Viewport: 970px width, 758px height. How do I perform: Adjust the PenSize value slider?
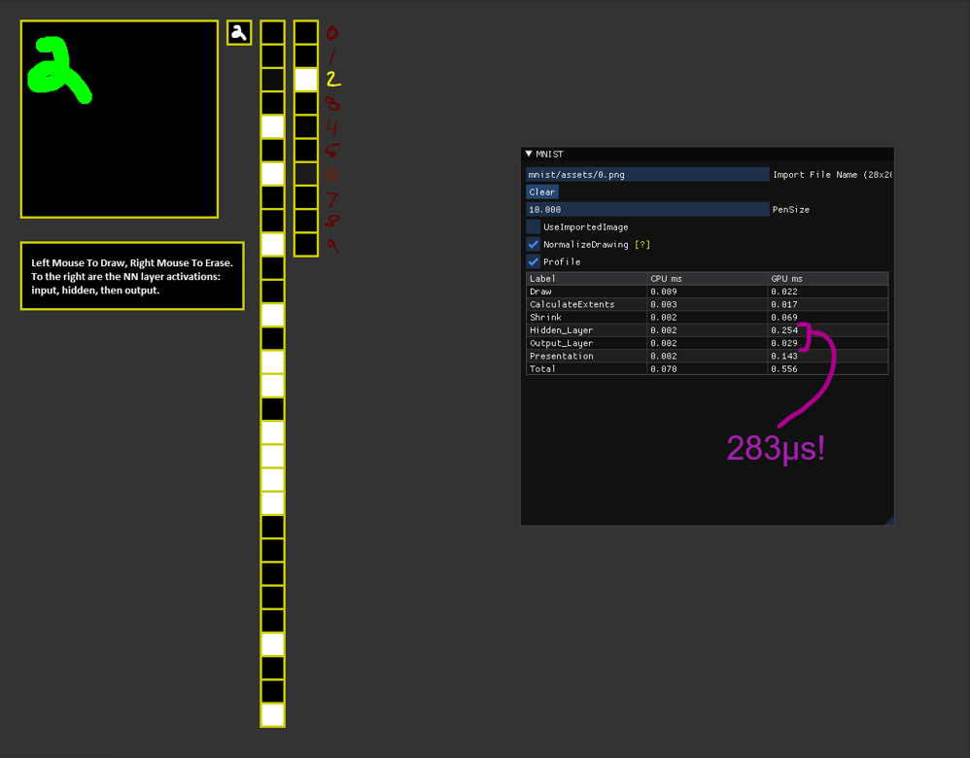tap(646, 209)
